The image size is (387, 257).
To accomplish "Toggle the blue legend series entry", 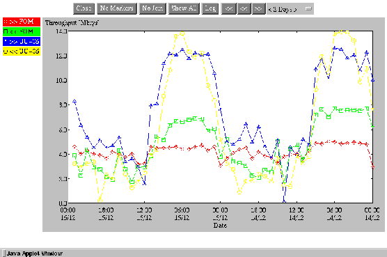I will pos(22,42).
